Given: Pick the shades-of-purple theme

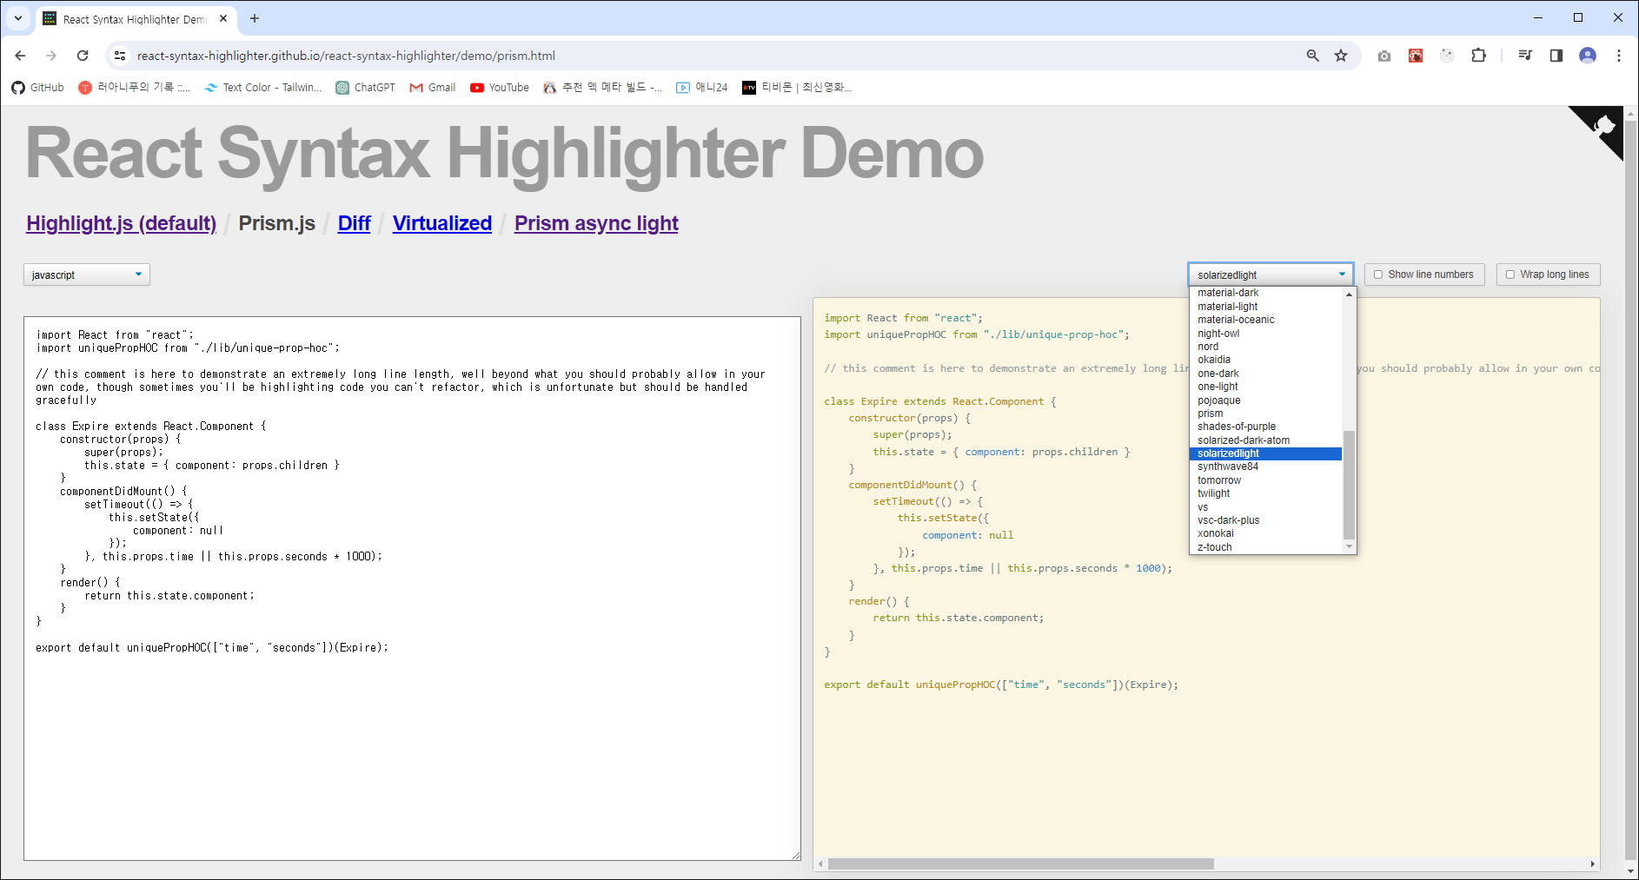Looking at the screenshot, I should coord(1265,427).
